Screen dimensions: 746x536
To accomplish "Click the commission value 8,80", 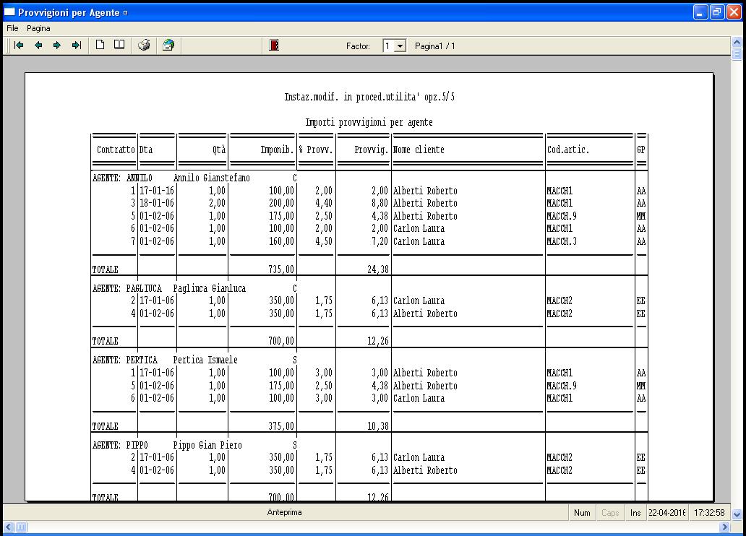I will 380,203.
